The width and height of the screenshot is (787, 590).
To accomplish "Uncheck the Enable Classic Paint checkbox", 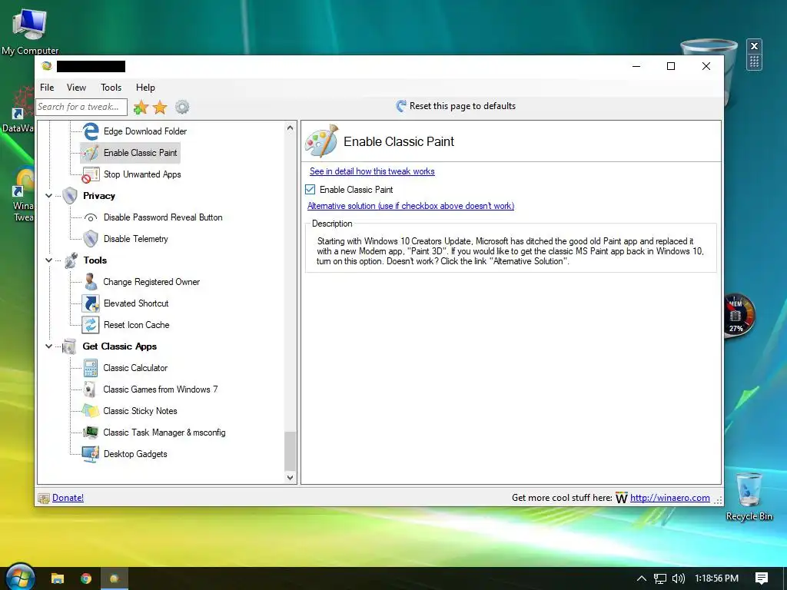I will 310,190.
